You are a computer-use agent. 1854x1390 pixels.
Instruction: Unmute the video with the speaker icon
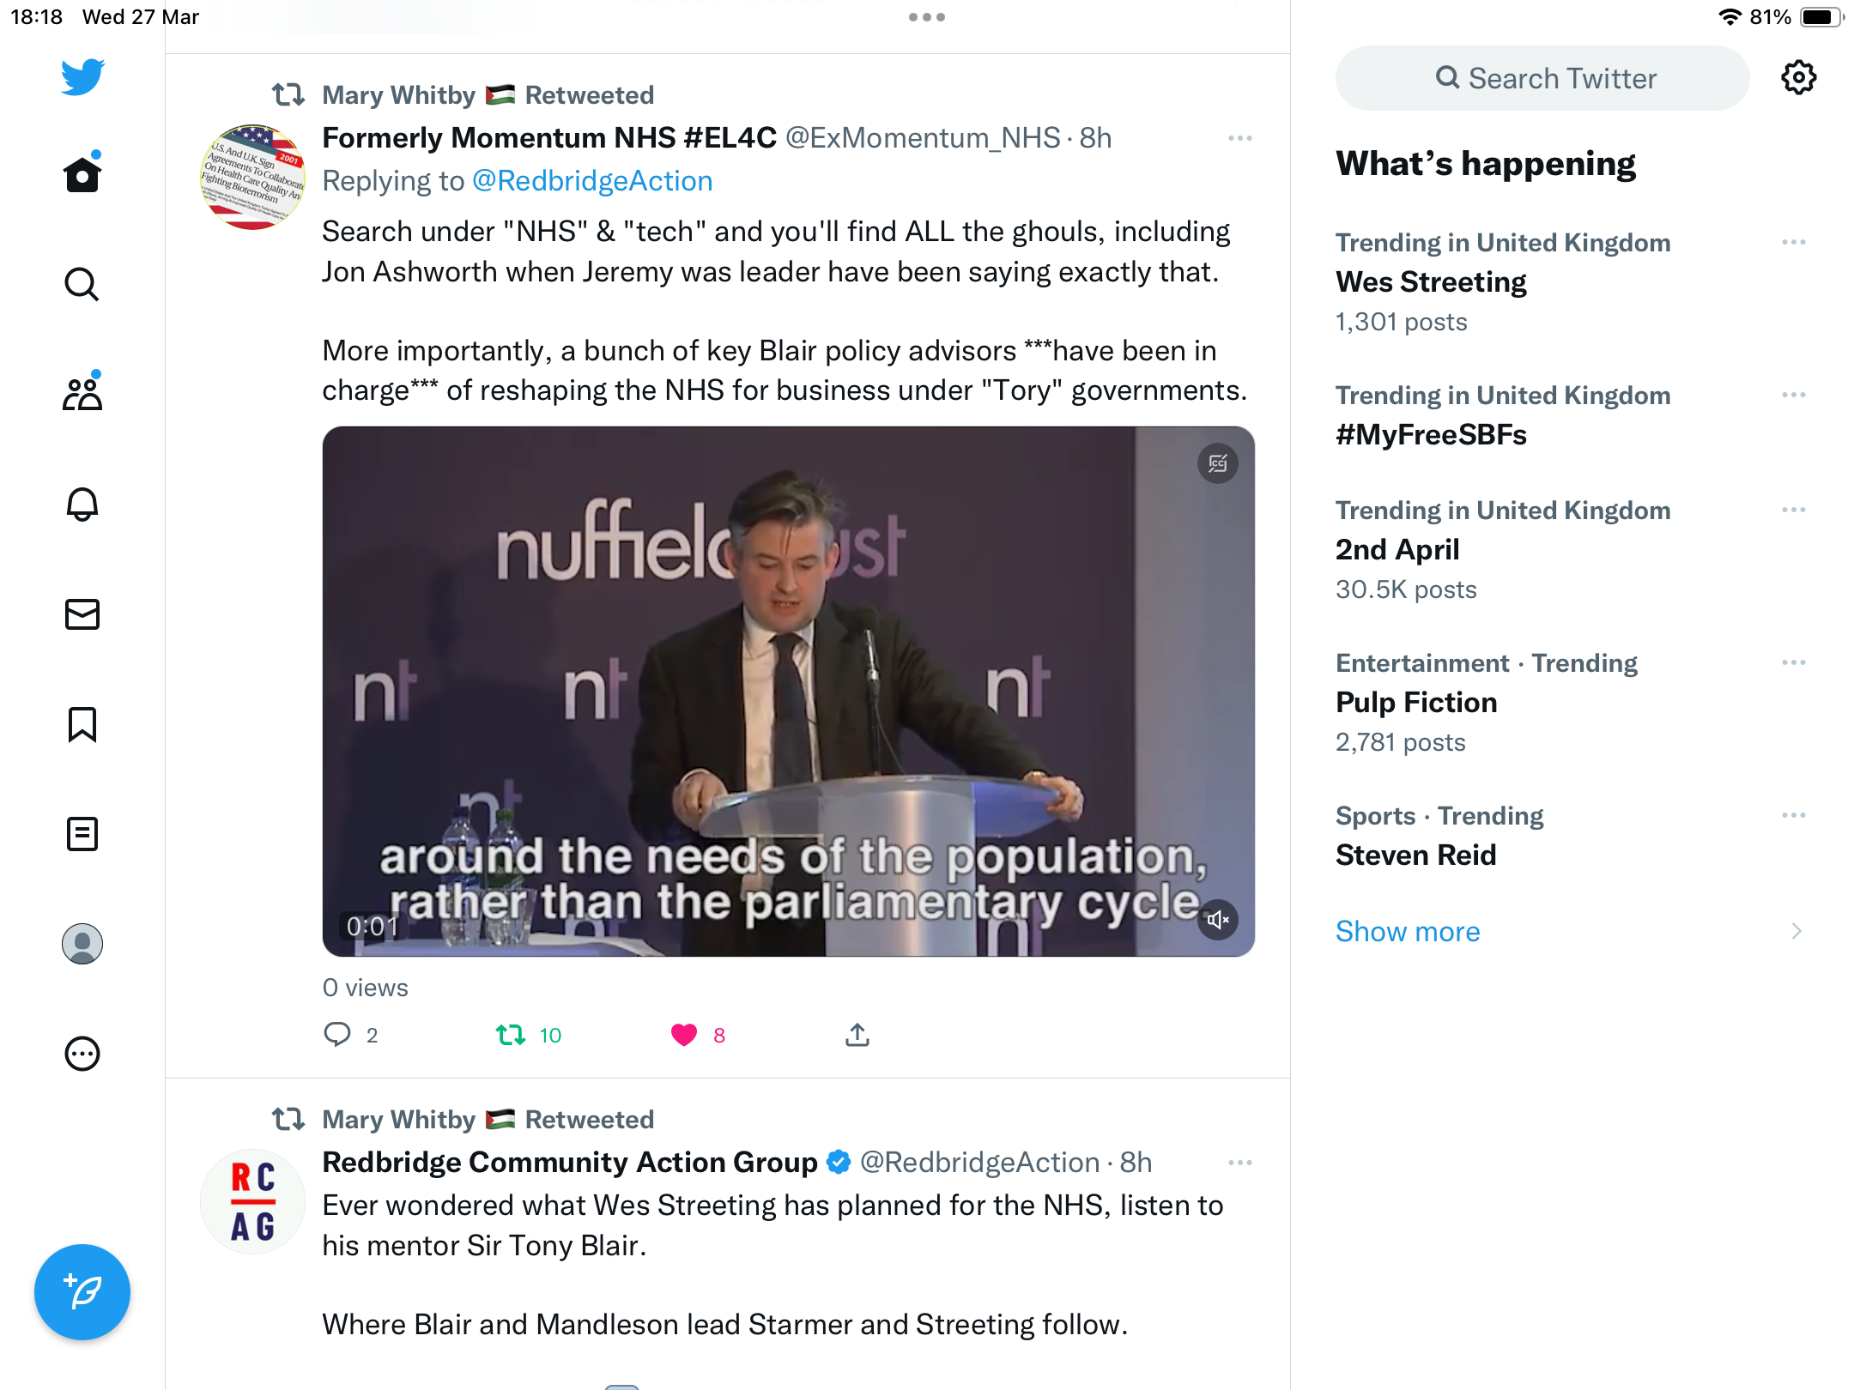tap(1218, 920)
